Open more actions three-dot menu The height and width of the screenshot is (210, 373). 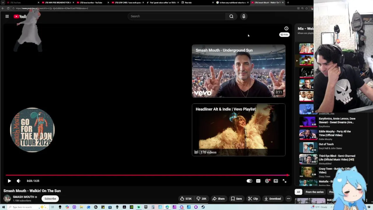[288, 199]
